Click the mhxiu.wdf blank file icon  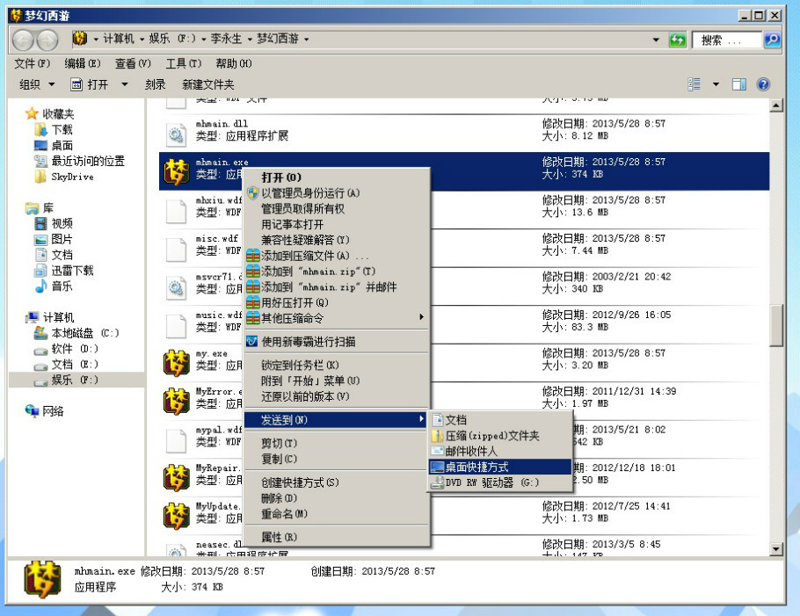click(x=176, y=211)
